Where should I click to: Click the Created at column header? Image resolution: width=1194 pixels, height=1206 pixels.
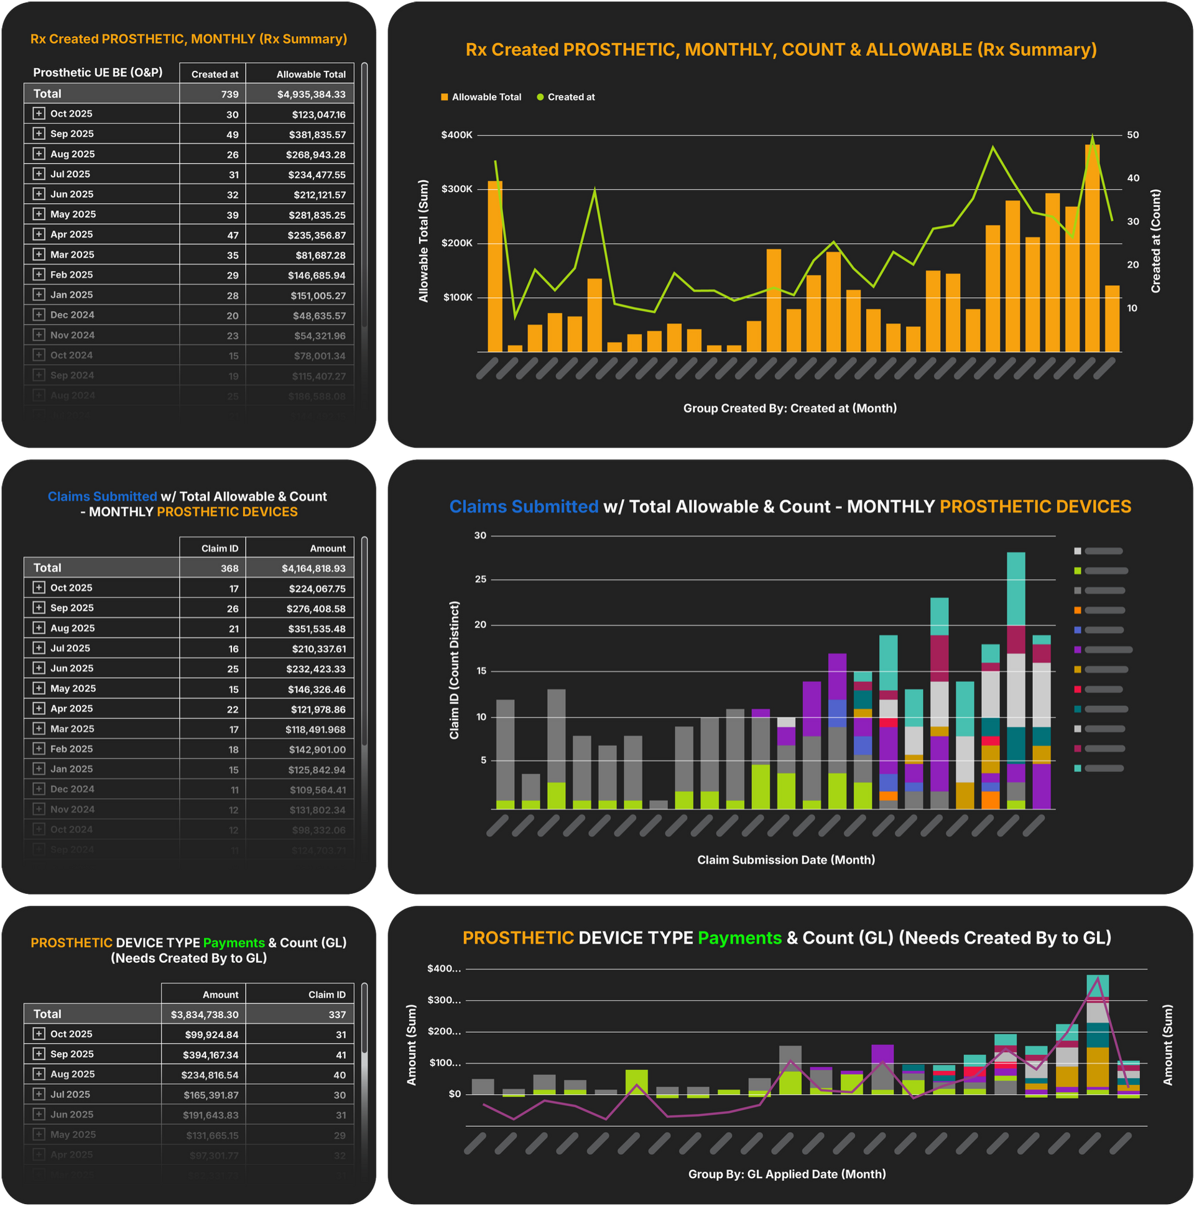(x=214, y=74)
